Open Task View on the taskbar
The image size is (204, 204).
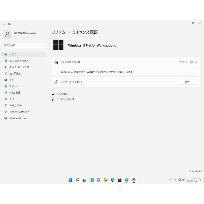[84, 180]
